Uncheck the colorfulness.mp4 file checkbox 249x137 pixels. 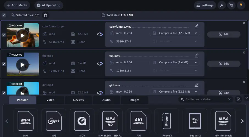(4, 35)
